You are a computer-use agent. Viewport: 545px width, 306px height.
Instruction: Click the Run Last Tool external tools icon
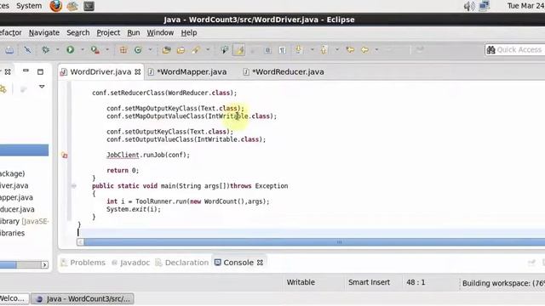click(x=95, y=50)
